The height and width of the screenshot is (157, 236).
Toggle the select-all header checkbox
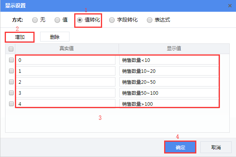pyautogui.click(x=11, y=49)
